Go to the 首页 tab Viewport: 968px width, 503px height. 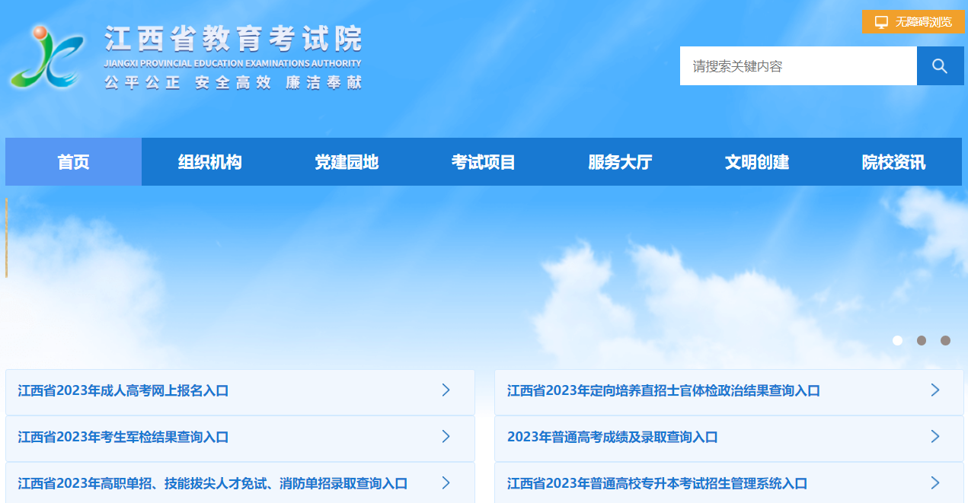(73, 162)
